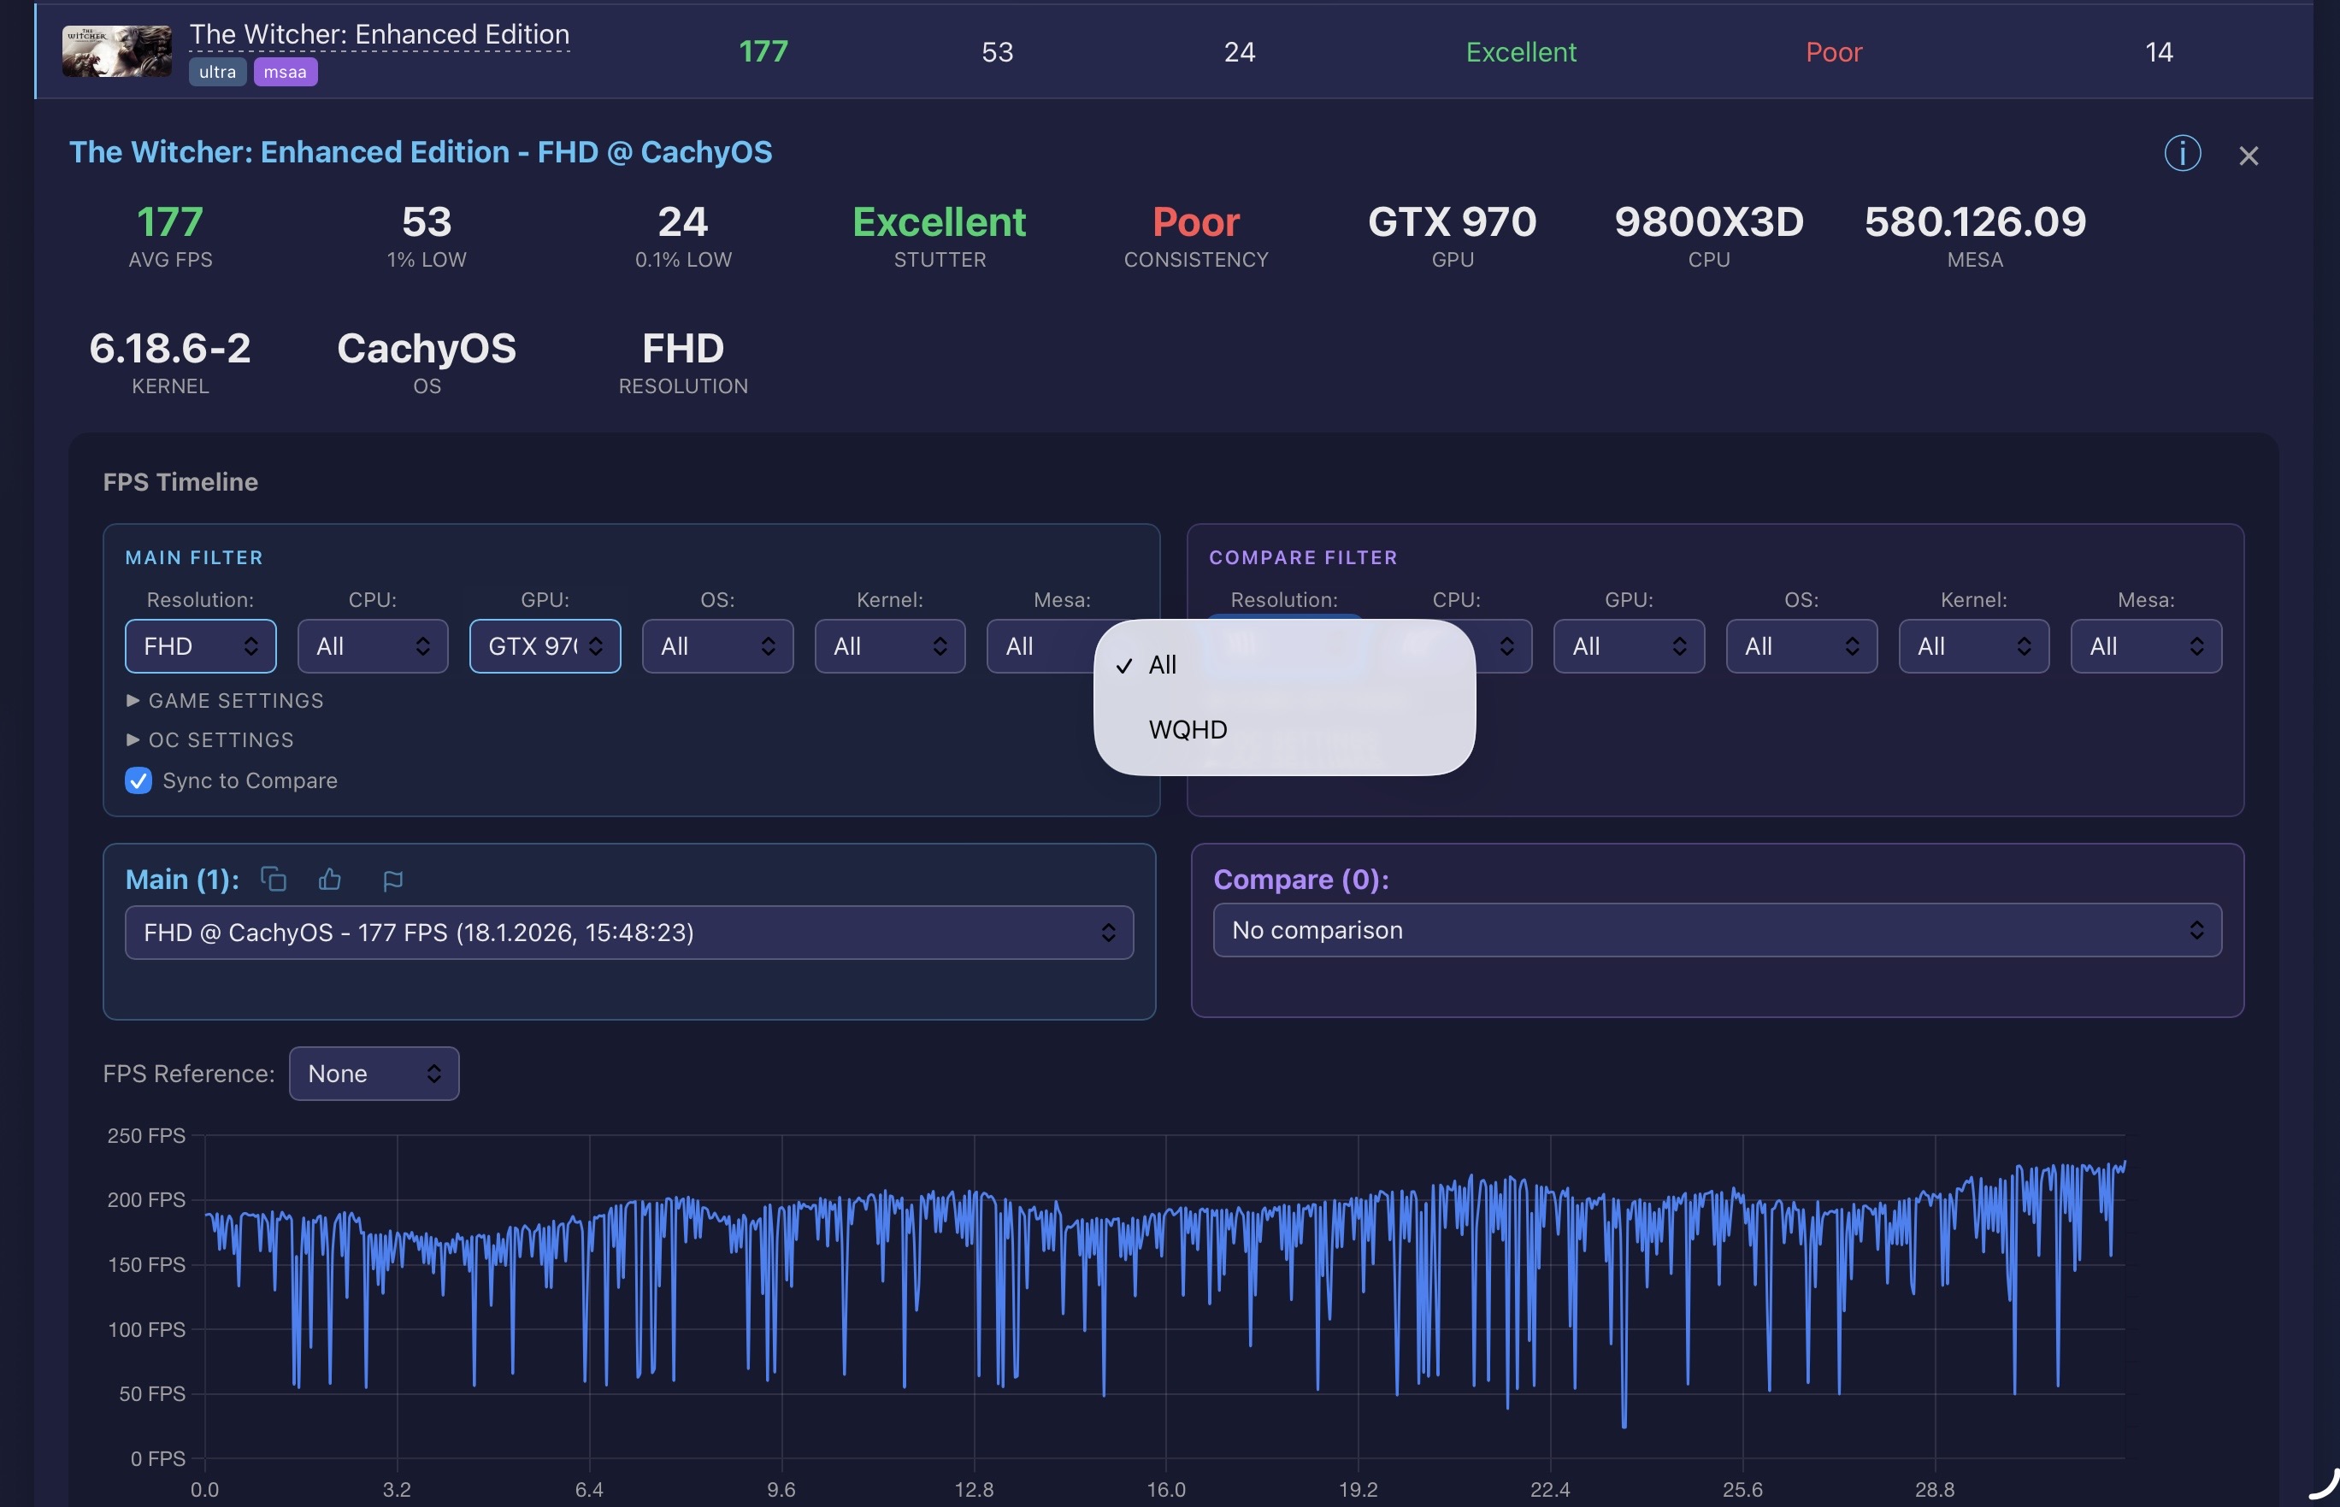Click the flag report icon
The height and width of the screenshot is (1507, 2340).
tap(392, 880)
